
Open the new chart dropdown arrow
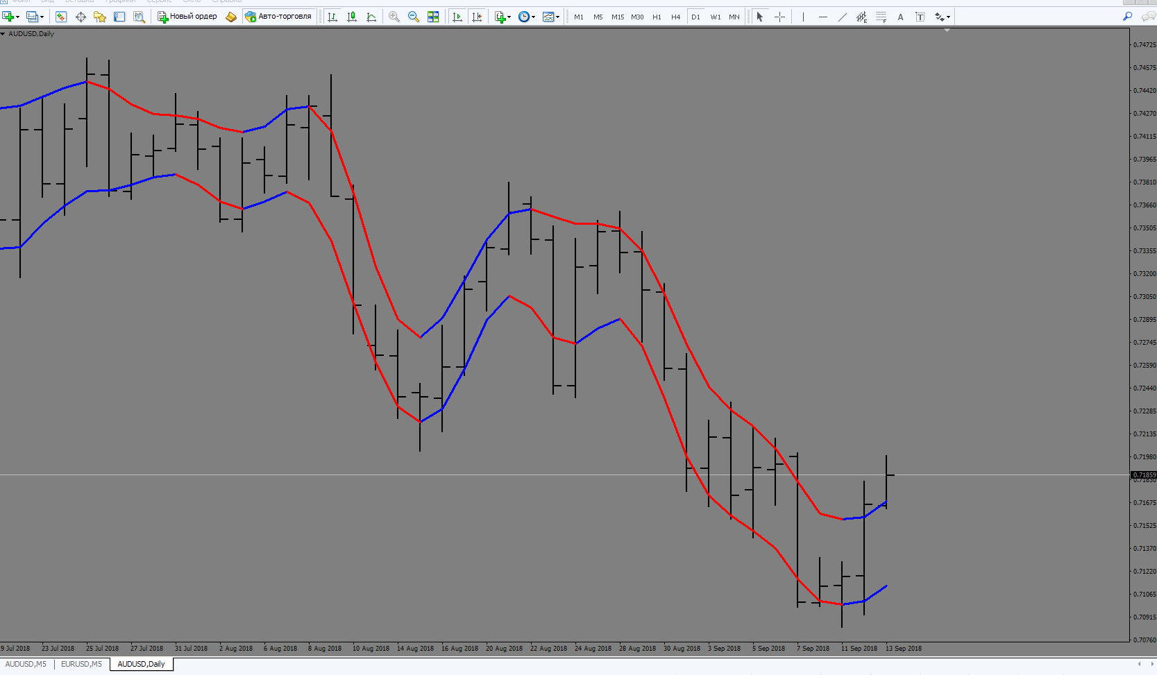coord(17,17)
